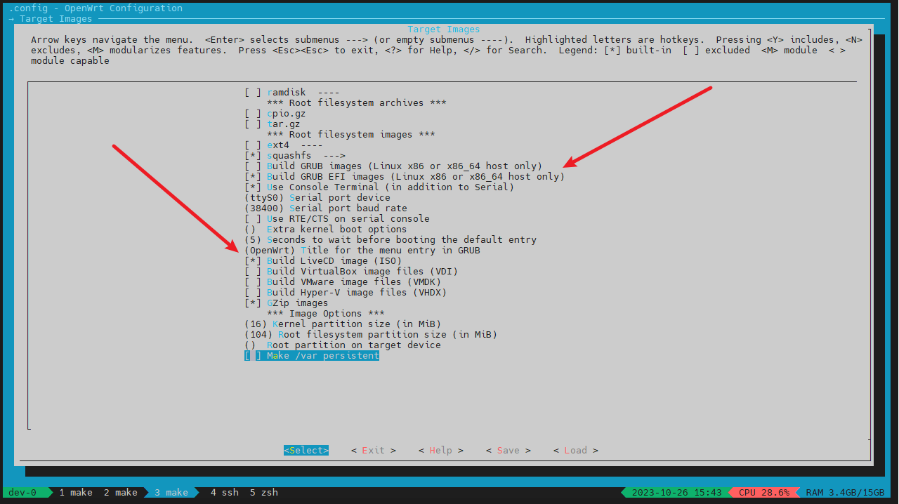Screen dimensions: 899x504
Task: Toggle Use Console Terminal option
Action: tap(253, 187)
